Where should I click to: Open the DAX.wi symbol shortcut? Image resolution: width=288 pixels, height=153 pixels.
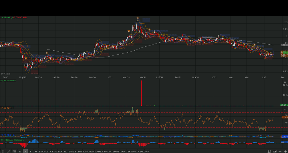pos(108,152)
